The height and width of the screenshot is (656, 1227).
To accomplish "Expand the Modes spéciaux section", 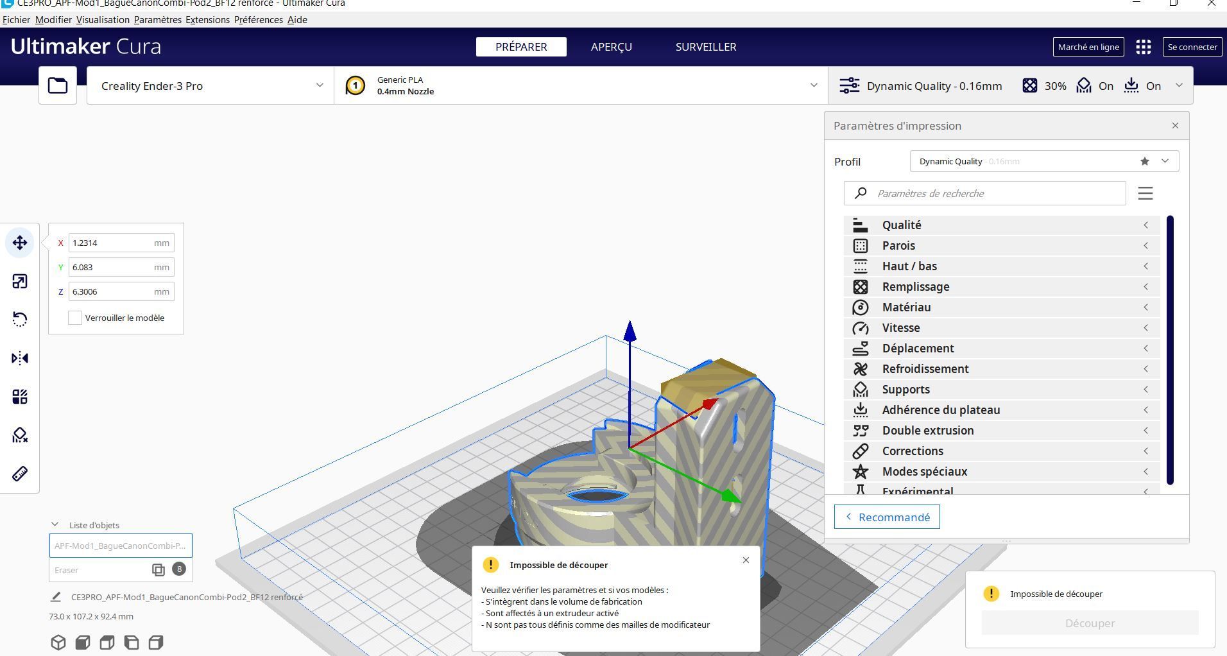I will click(x=1002, y=471).
